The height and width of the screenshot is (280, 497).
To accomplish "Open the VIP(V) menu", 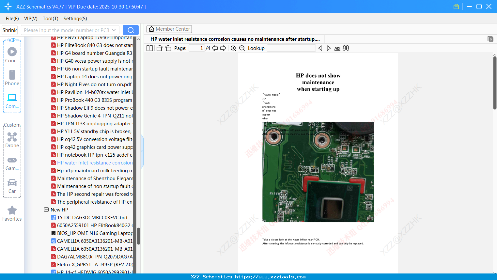I will click(31, 19).
